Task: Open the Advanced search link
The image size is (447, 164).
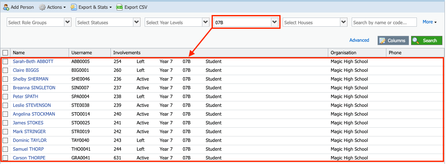Action: coord(359,40)
